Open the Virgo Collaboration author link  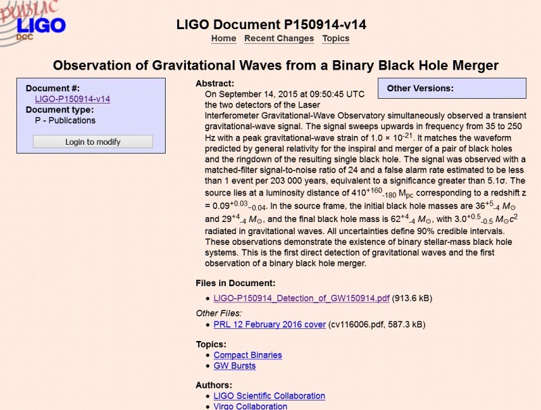(x=250, y=406)
